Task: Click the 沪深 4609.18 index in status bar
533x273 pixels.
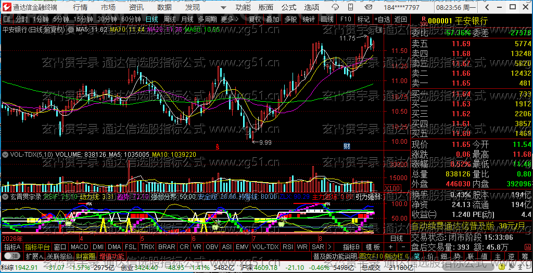Action: (258, 268)
